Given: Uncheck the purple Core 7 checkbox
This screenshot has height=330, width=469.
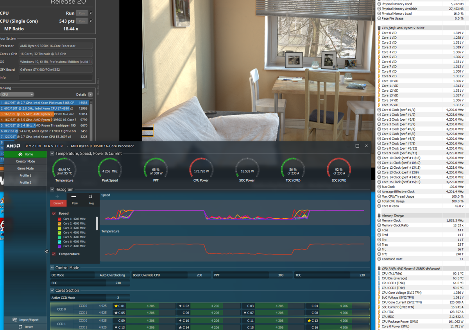Looking at the screenshot, I should click(x=59, y=246).
